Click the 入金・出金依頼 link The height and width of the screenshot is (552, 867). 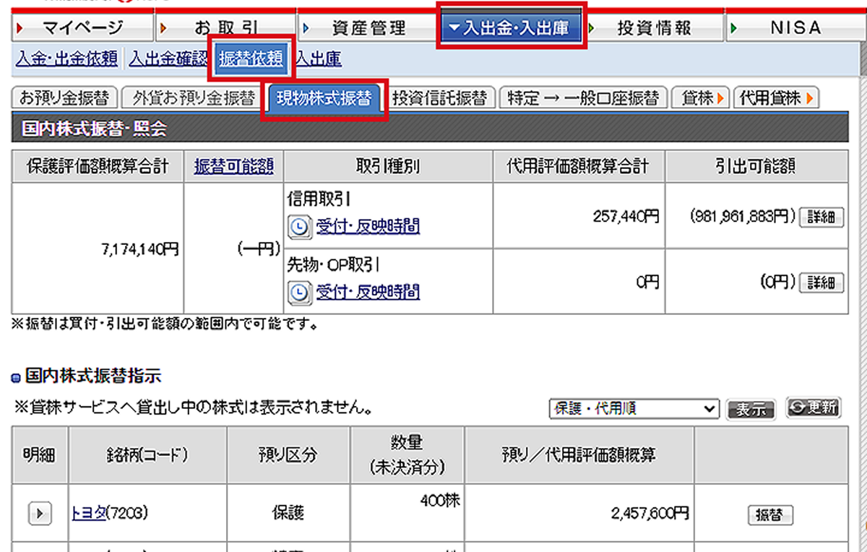tap(66, 59)
